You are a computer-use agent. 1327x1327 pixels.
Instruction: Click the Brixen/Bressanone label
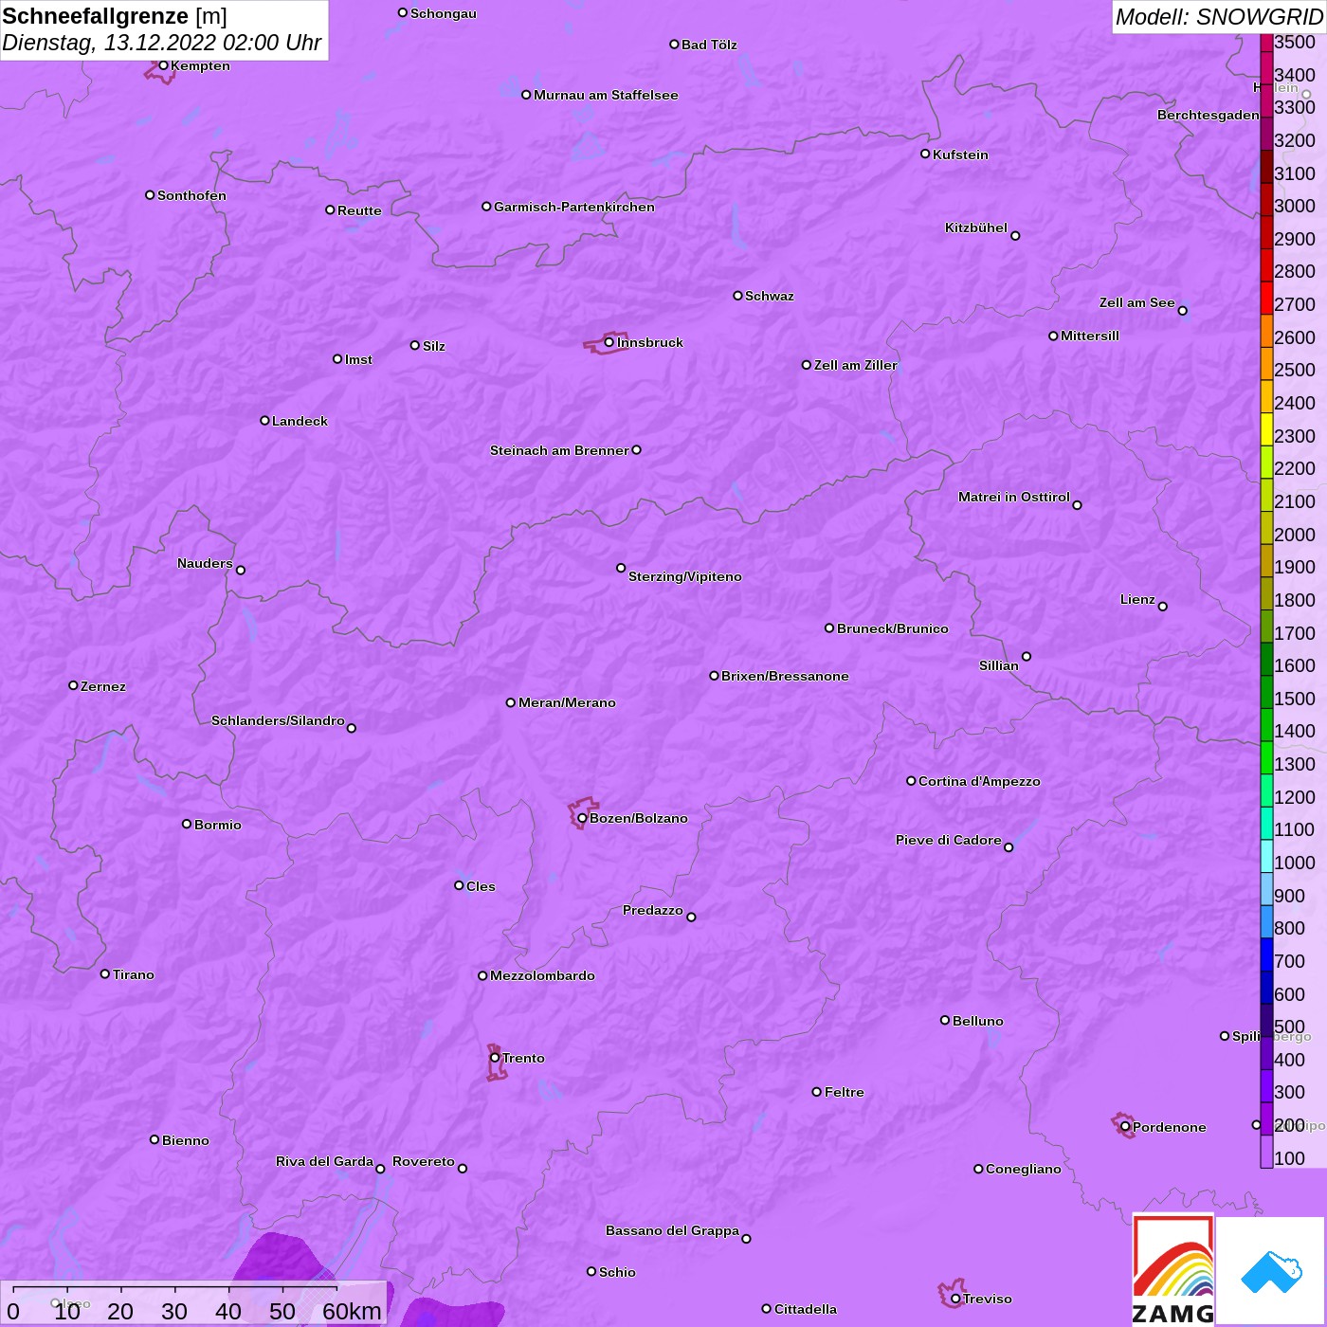point(785,676)
